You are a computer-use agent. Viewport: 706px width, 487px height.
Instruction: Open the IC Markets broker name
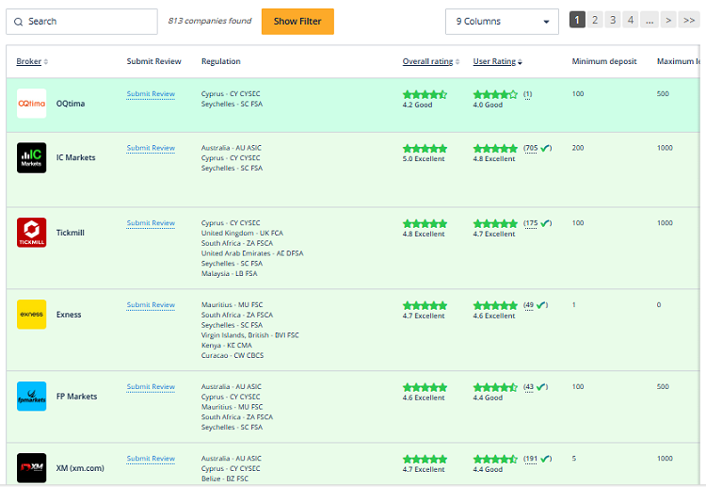[x=75, y=157]
